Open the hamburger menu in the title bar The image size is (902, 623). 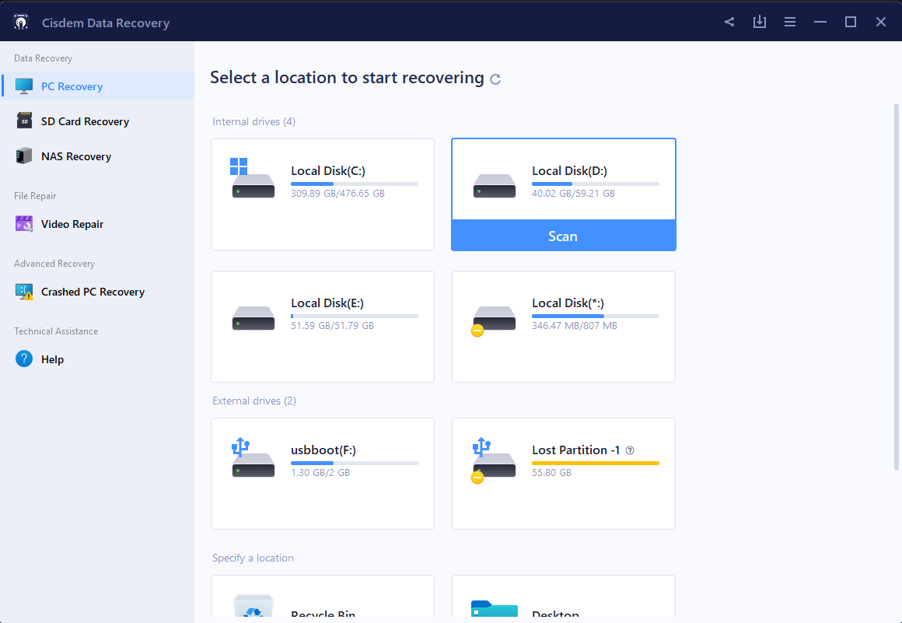(790, 22)
